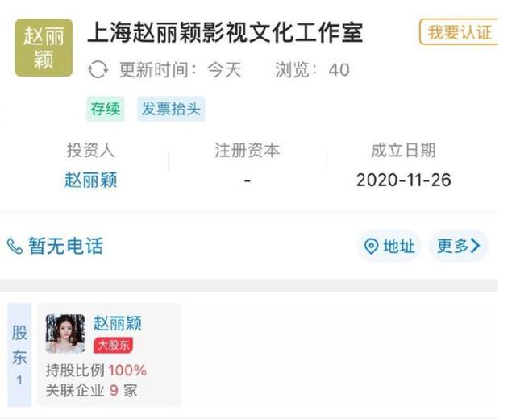Click the 更新时间 今天 text
The width and height of the screenshot is (516, 419).
click(181, 70)
